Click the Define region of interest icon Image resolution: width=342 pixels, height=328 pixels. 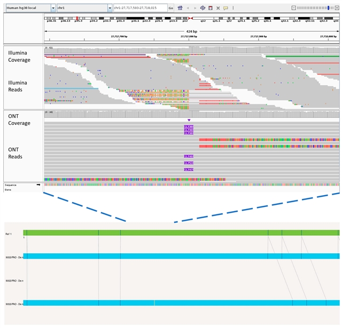[x=210, y=9]
